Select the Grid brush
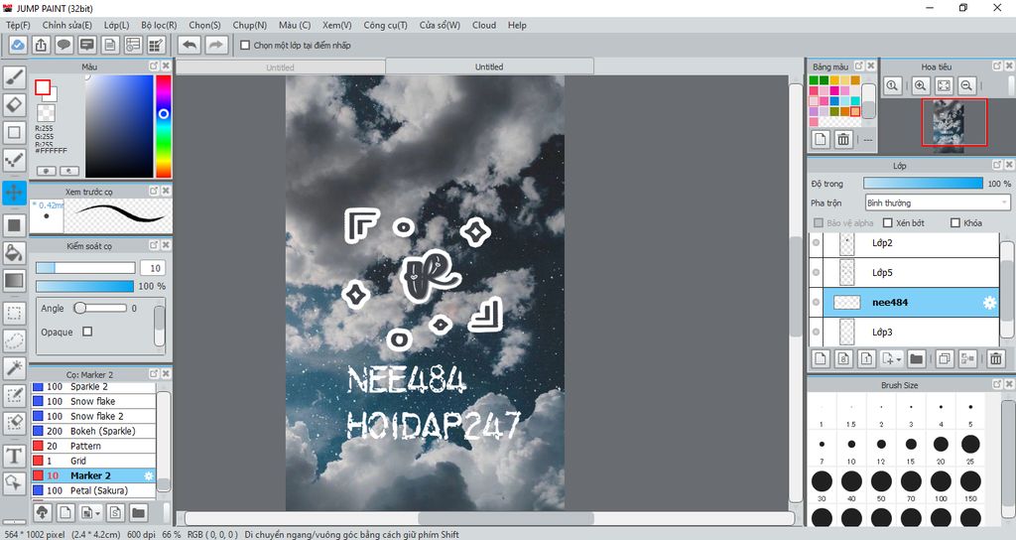 [94, 461]
